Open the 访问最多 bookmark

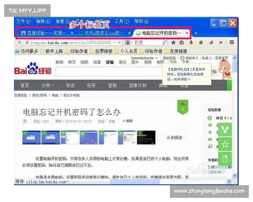[x=27, y=51]
